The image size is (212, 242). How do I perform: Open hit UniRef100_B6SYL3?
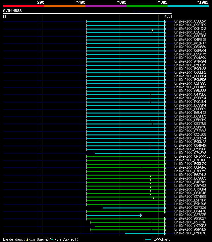pos(190,175)
